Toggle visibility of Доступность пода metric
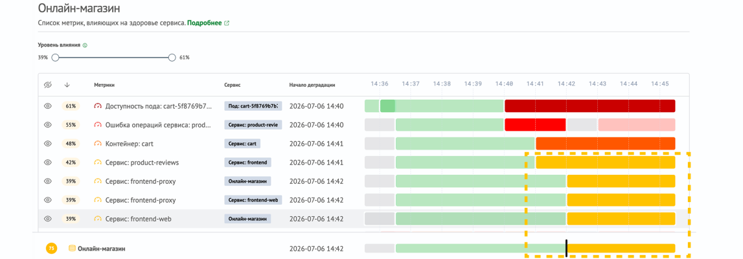 tap(47, 106)
